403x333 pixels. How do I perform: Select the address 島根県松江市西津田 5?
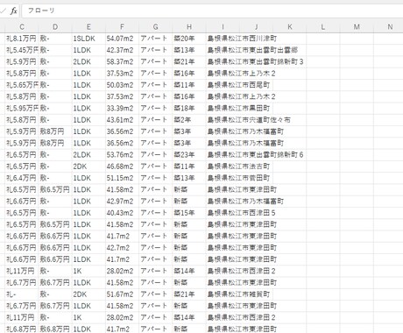(242, 213)
